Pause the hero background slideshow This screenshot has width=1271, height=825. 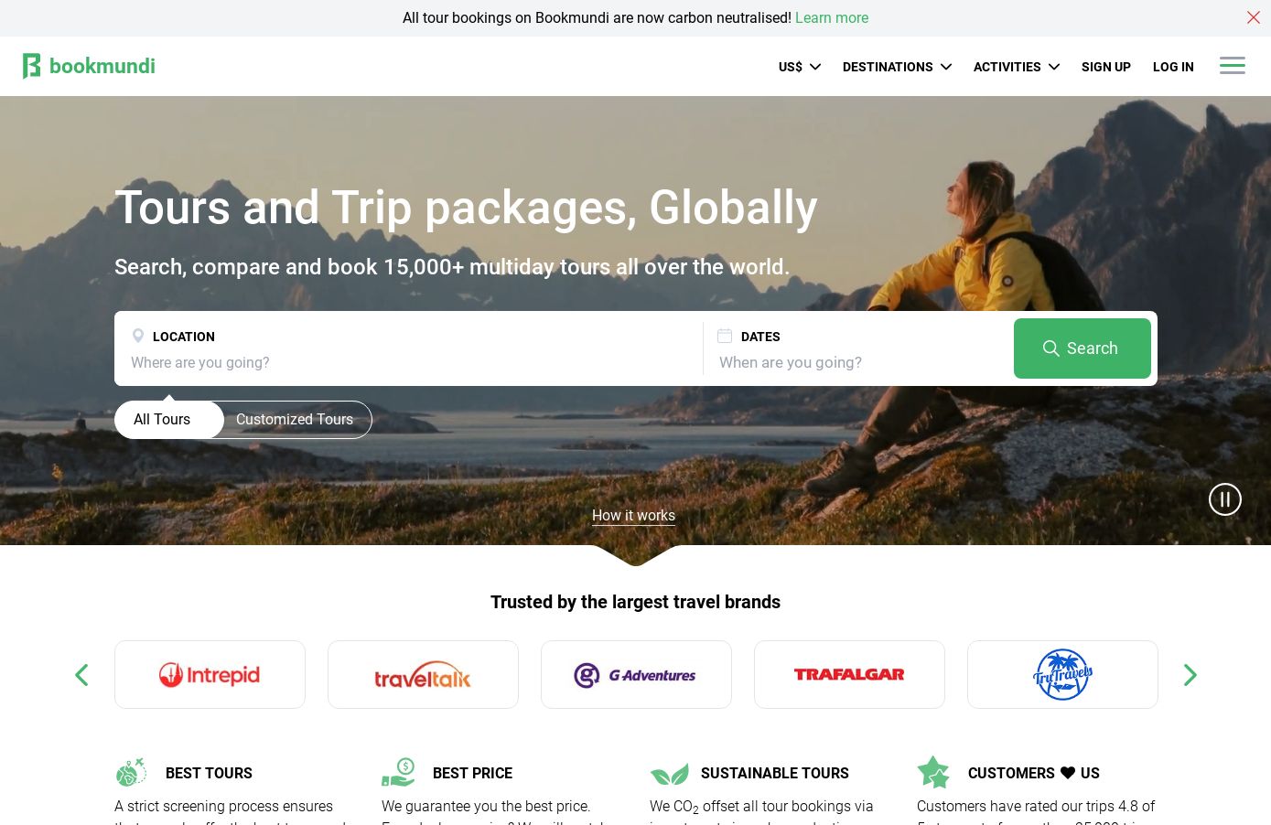click(1224, 499)
